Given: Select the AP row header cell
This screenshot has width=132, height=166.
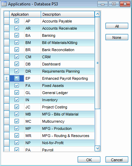Looking at the screenshot, I should pyautogui.click(x=7, y=21).
